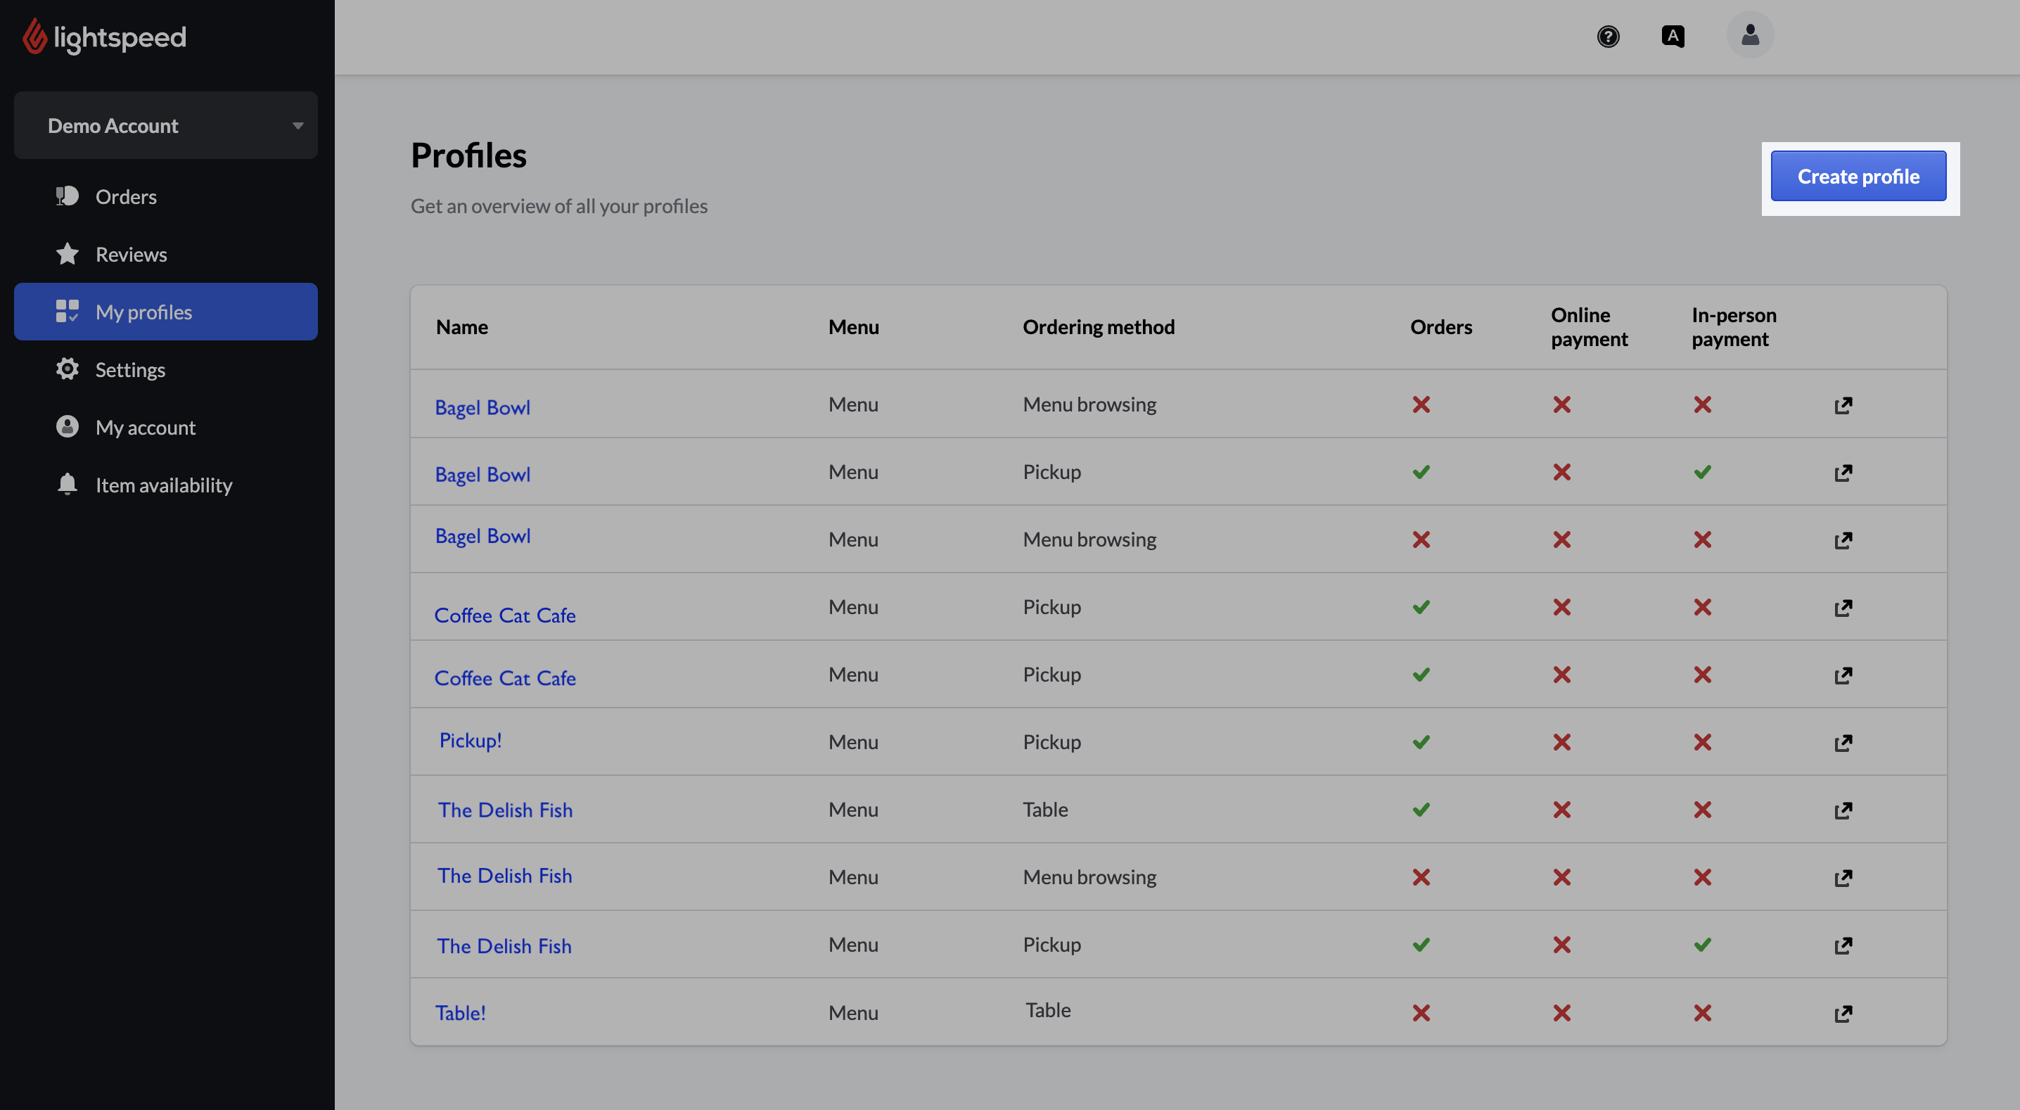Open the user avatar menu
Viewport: 2020px width, 1110px height.
point(1749,36)
